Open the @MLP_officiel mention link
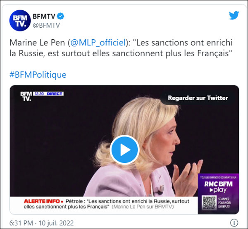248x229 pixels. click(98, 43)
